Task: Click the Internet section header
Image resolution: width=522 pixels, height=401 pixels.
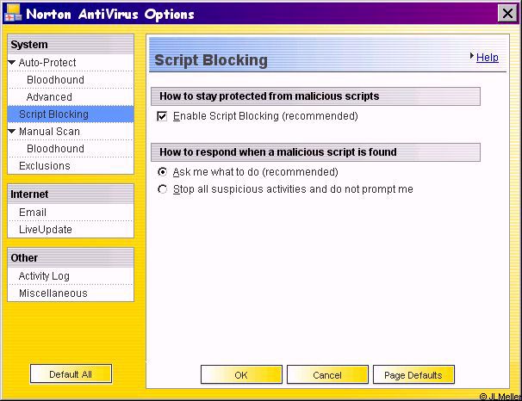Action: pyautogui.click(x=71, y=194)
